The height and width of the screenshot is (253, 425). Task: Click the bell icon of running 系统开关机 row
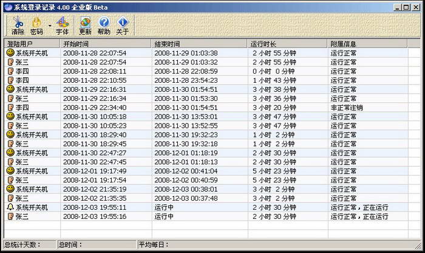10,207
